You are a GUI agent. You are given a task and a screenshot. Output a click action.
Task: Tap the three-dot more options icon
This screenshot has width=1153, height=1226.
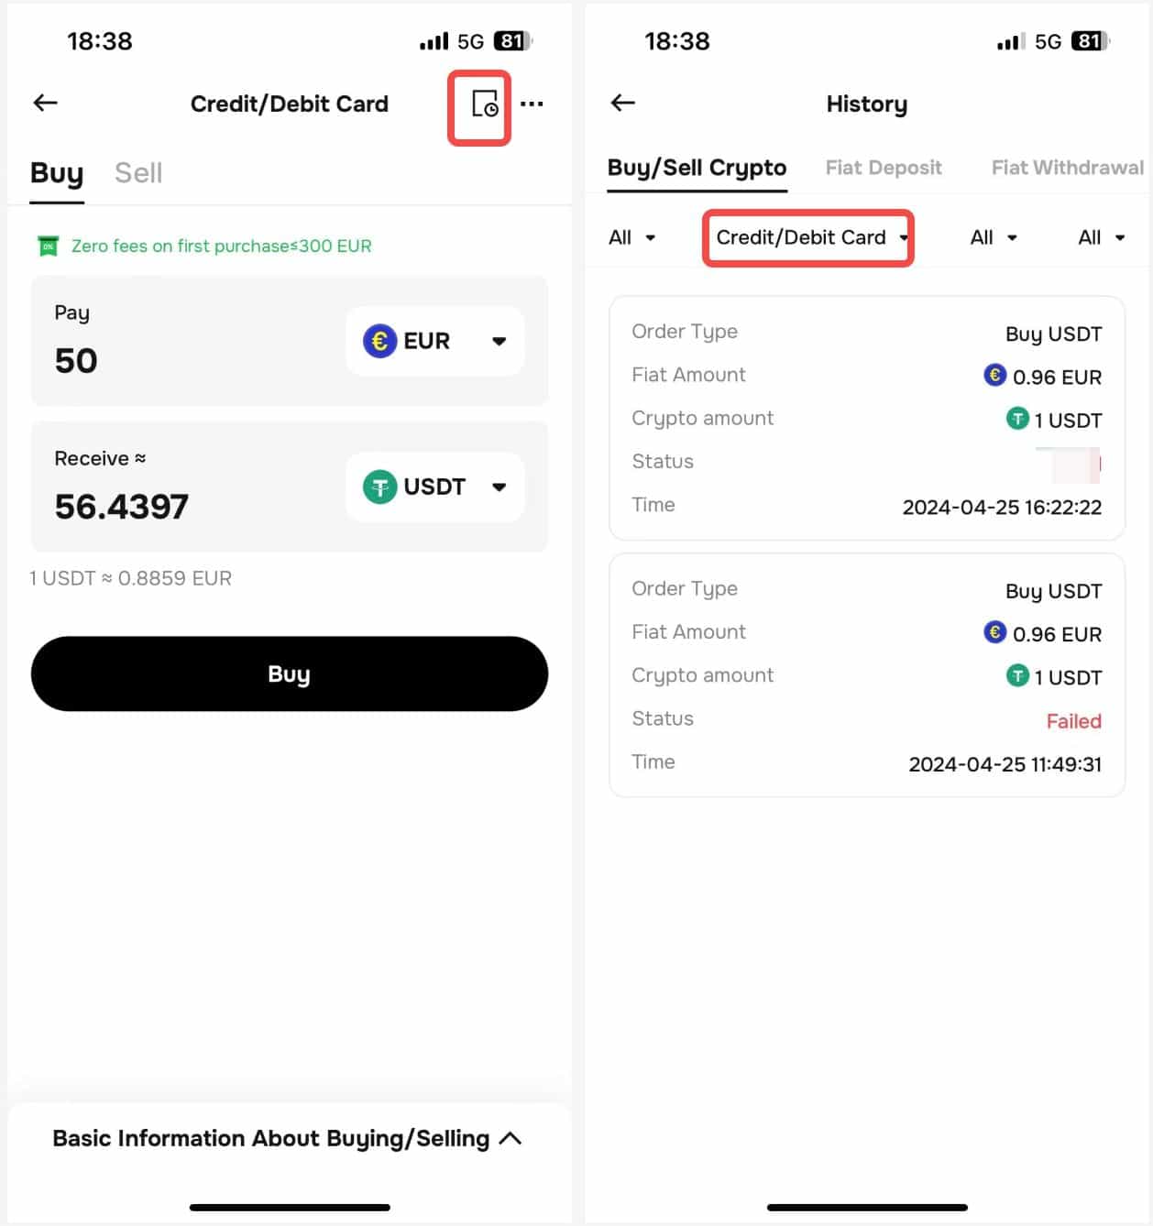pyautogui.click(x=532, y=104)
